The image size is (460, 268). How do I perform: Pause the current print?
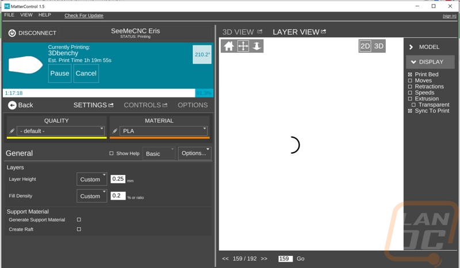coord(60,73)
